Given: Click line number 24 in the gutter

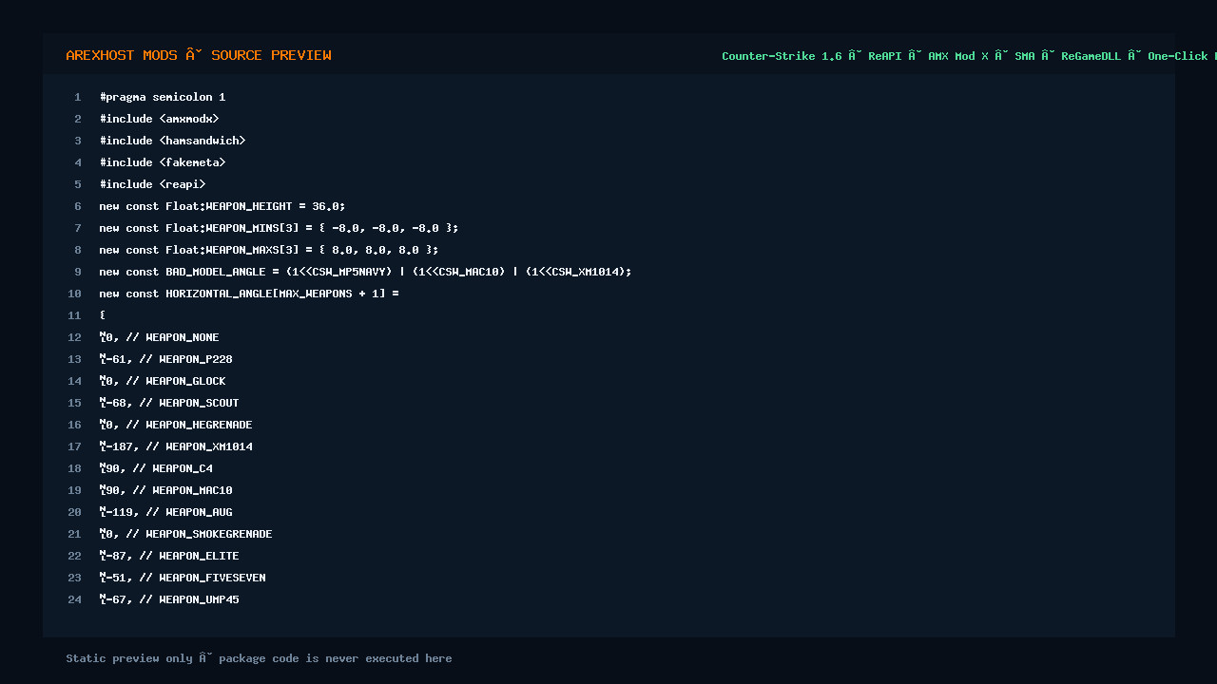Looking at the screenshot, I should point(75,599).
